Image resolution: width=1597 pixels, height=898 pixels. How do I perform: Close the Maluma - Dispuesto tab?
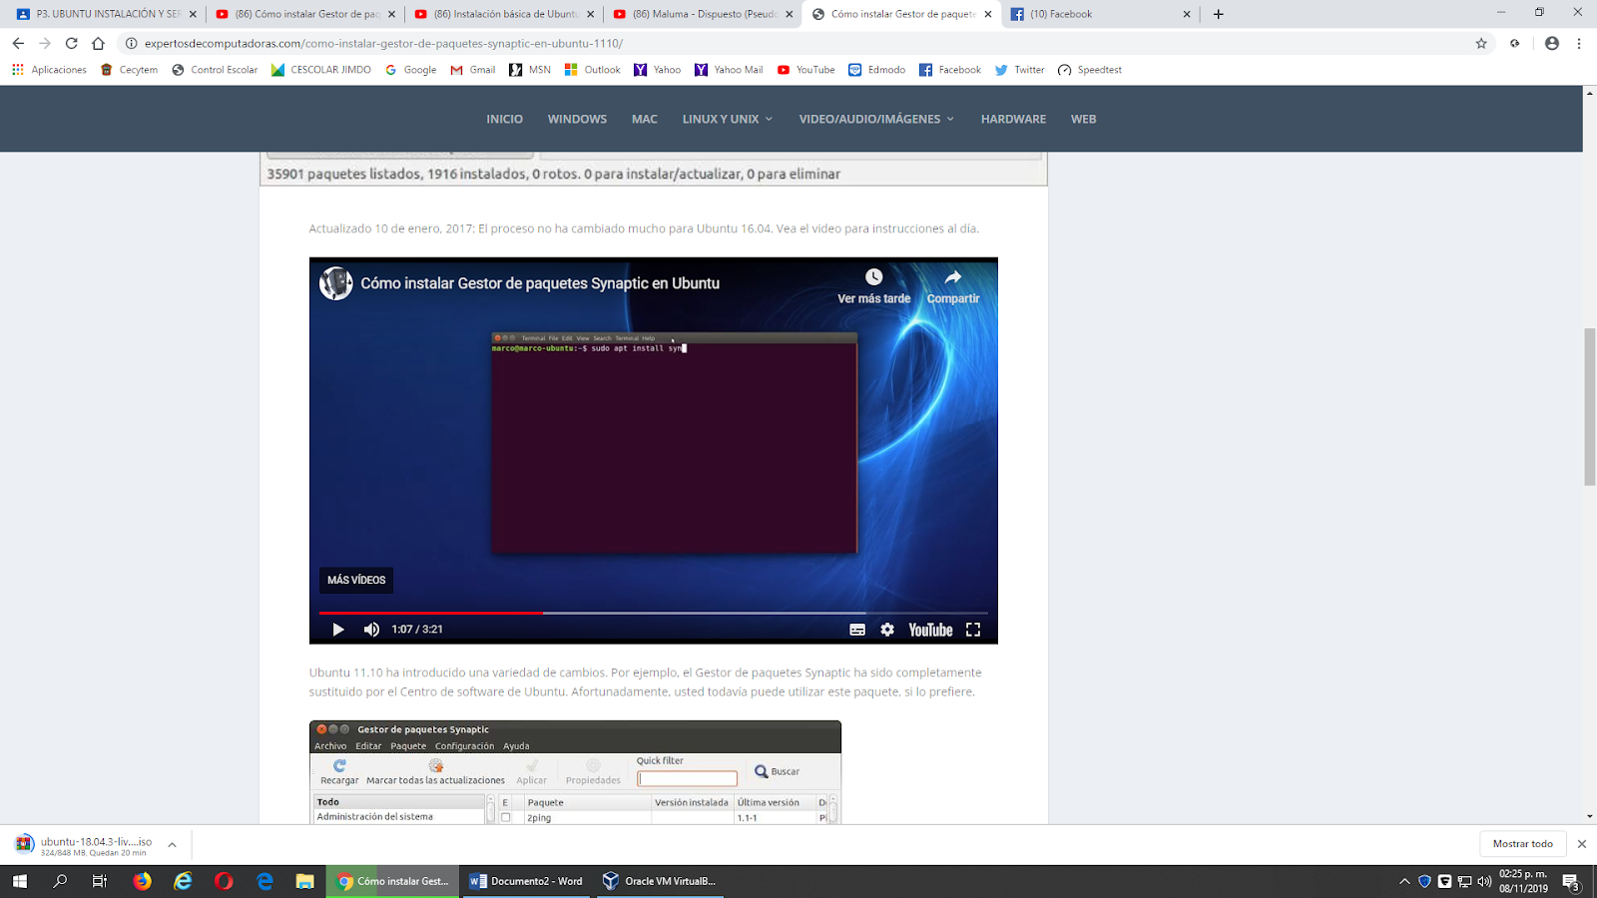point(789,14)
